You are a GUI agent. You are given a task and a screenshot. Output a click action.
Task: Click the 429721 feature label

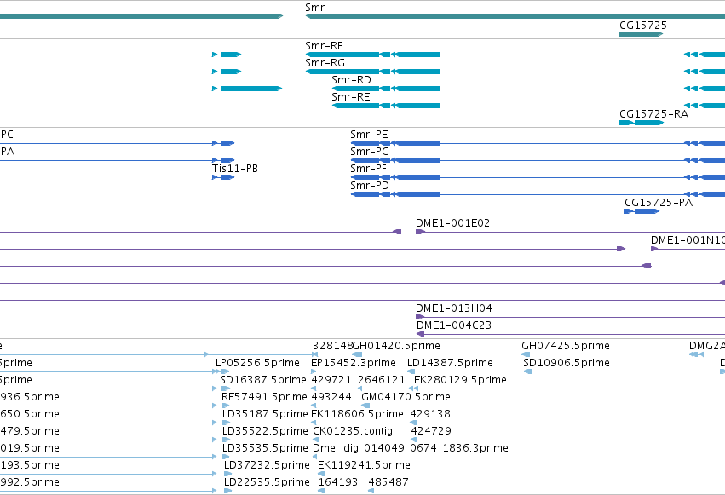pyautogui.click(x=331, y=380)
